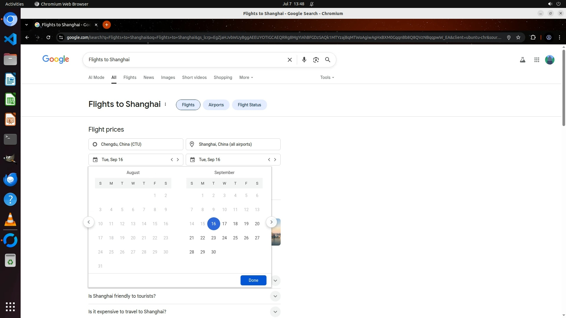
Task: Advance departure date to next day
Action: point(178,160)
